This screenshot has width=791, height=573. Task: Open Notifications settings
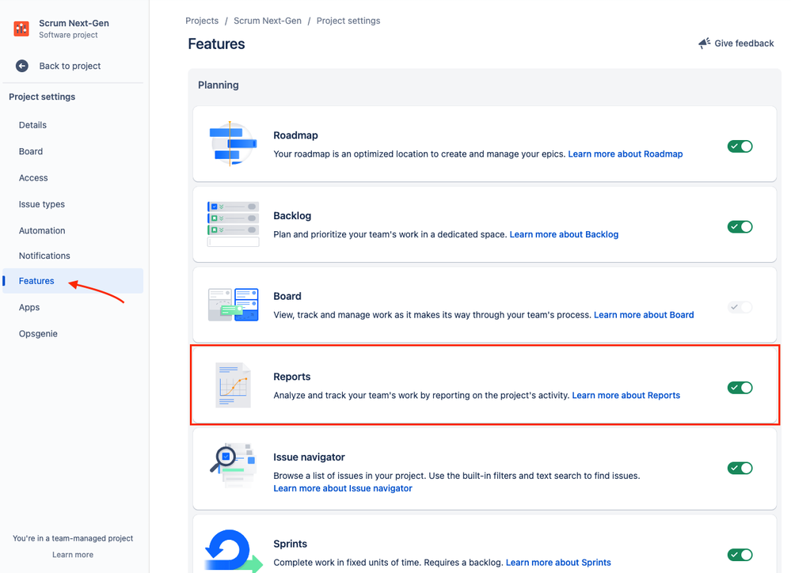pyautogui.click(x=44, y=256)
